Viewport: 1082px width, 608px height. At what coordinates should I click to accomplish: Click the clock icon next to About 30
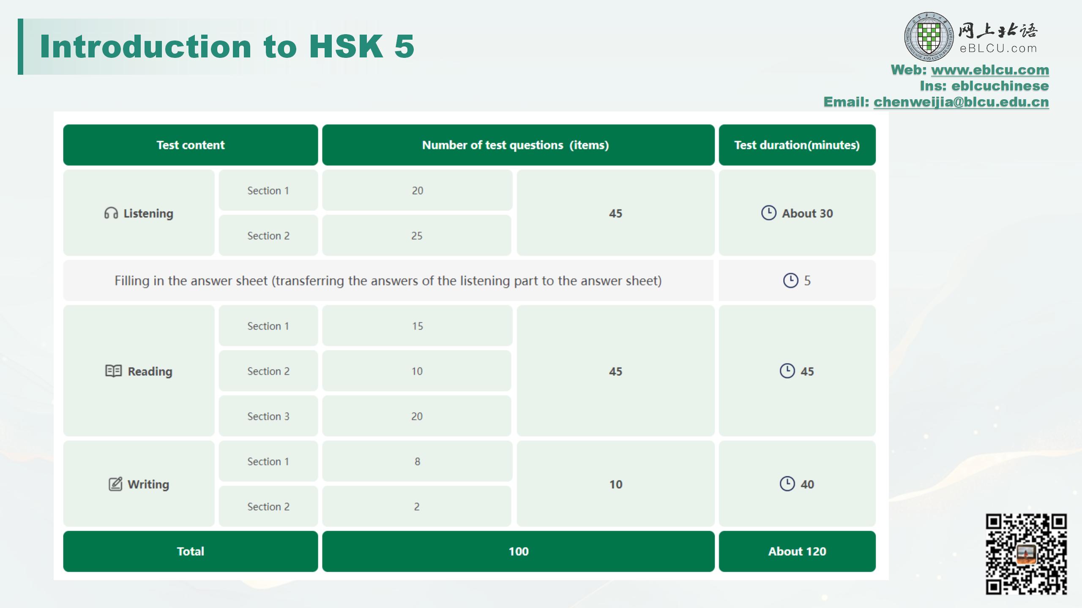(x=768, y=213)
